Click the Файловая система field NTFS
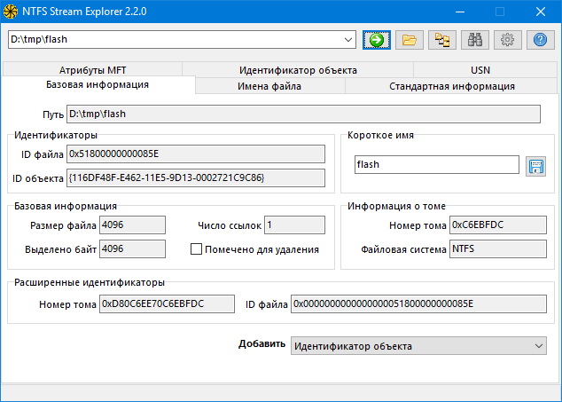This screenshot has height=402, width=562. pyautogui.click(x=498, y=248)
